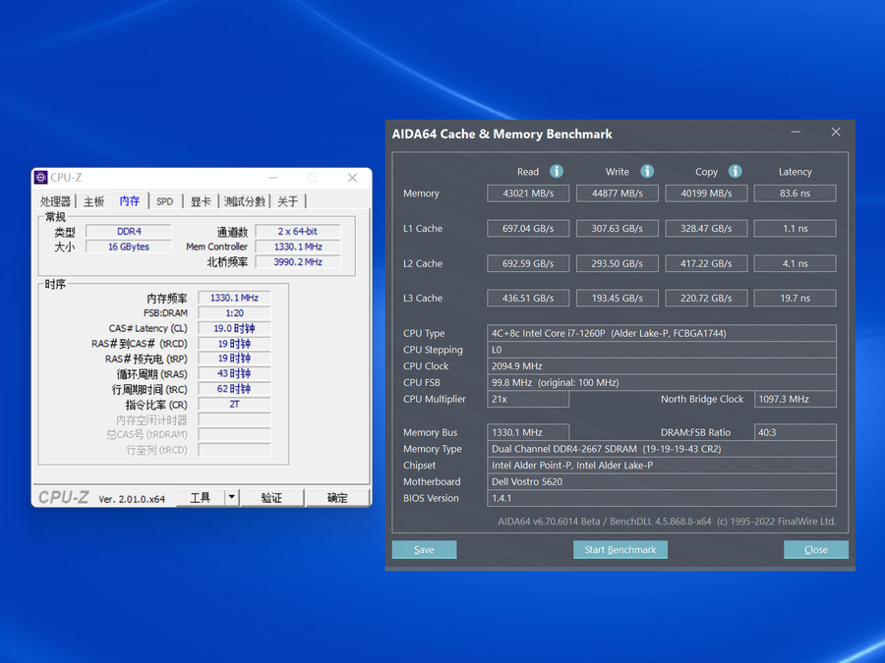
Task: Close the AIDA64 benchmark window
Action: [836, 133]
